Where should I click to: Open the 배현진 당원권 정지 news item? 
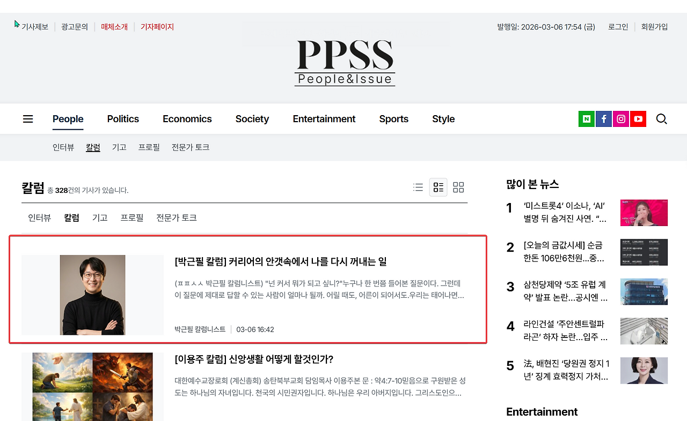coord(566,371)
